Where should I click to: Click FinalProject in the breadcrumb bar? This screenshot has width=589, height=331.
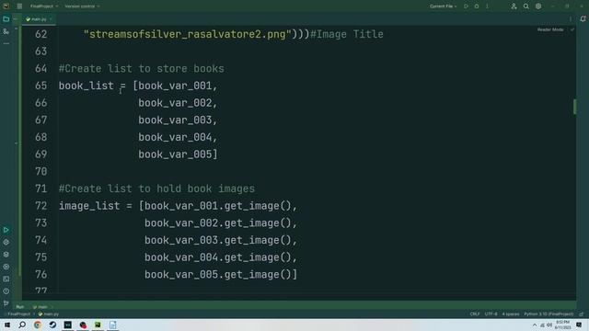coord(18,314)
